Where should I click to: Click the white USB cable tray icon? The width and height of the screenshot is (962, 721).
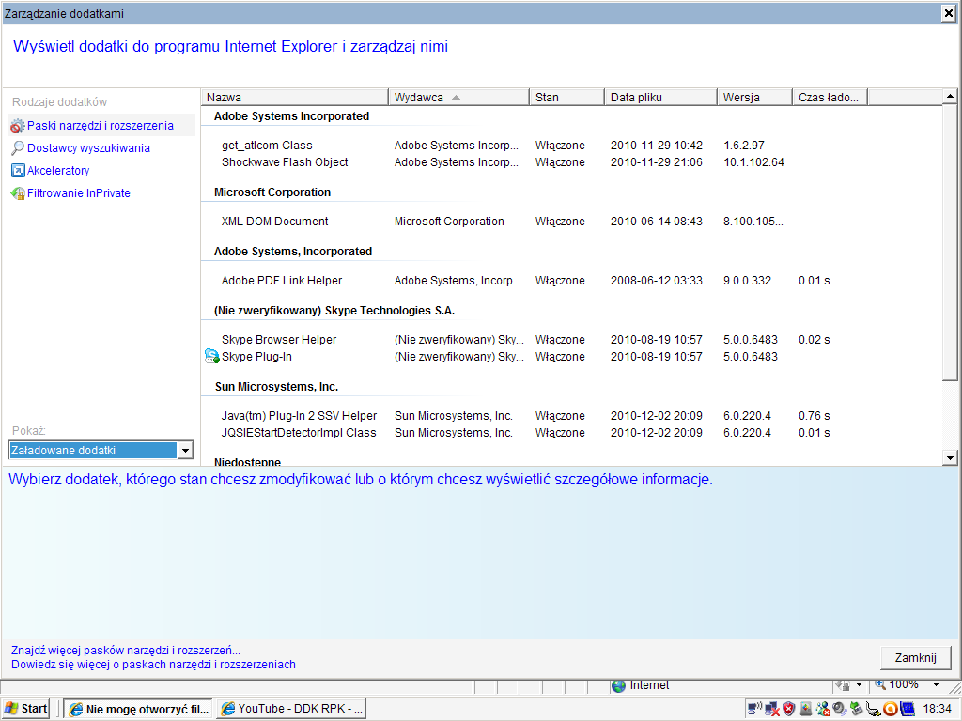[x=873, y=709]
